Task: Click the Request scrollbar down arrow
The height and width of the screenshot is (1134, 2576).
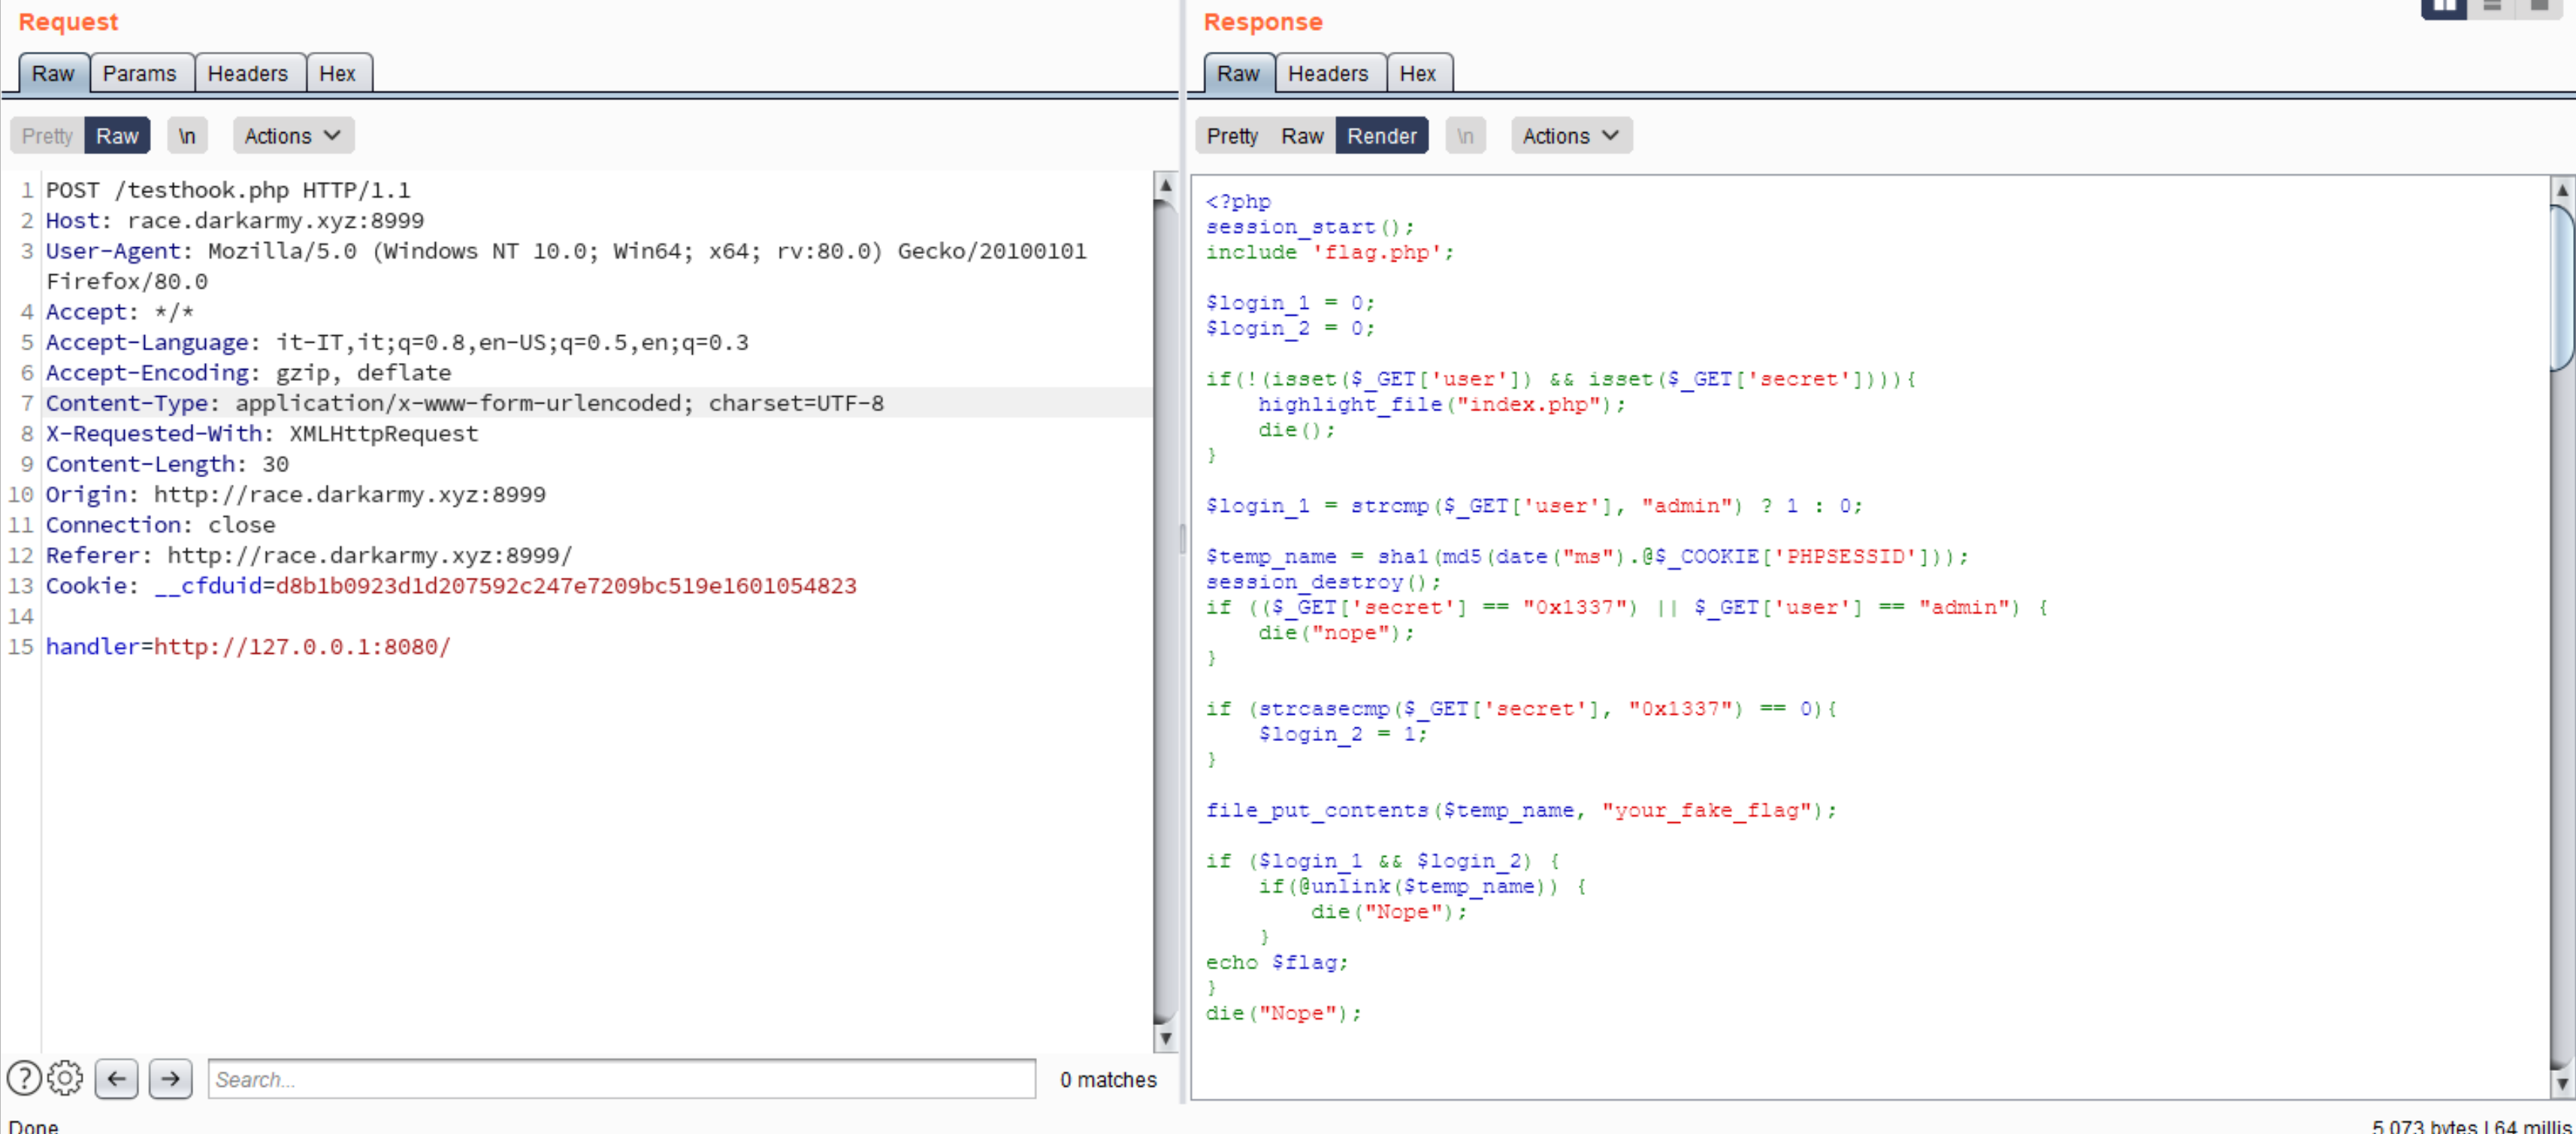Action: [x=1165, y=1038]
